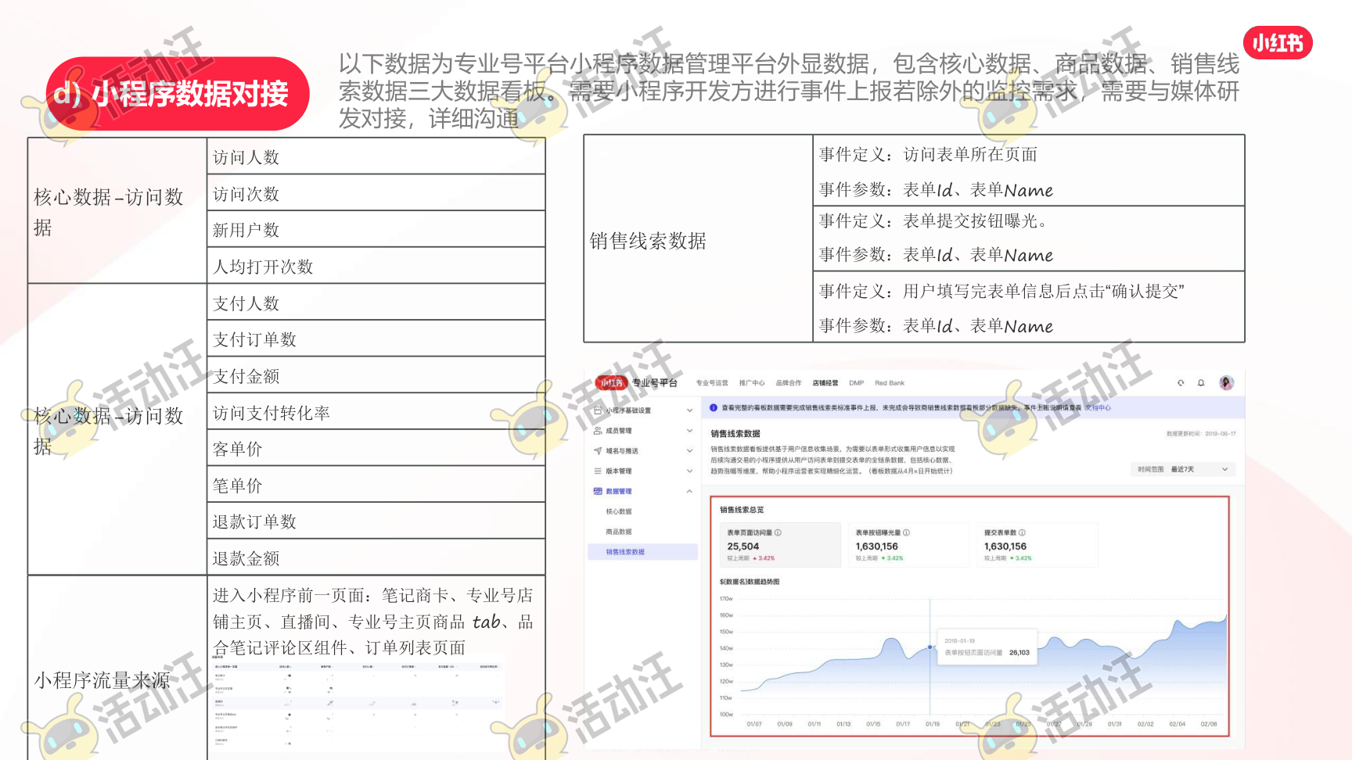Image resolution: width=1352 pixels, height=760 pixels.
Task: Click the 访问次数 table cell
Action: pyautogui.click(x=376, y=192)
